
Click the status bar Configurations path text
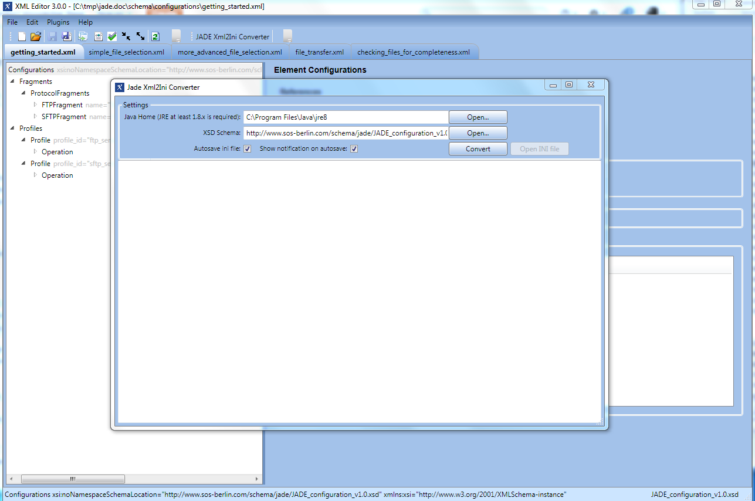[x=285, y=495]
